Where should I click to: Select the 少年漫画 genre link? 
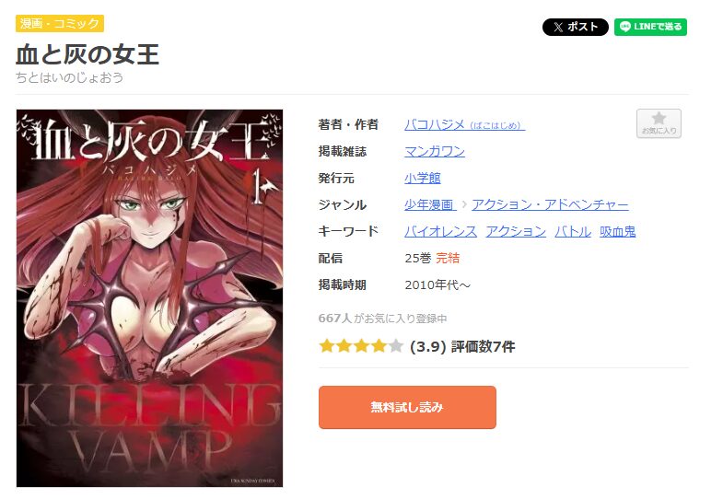tap(430, 204)
